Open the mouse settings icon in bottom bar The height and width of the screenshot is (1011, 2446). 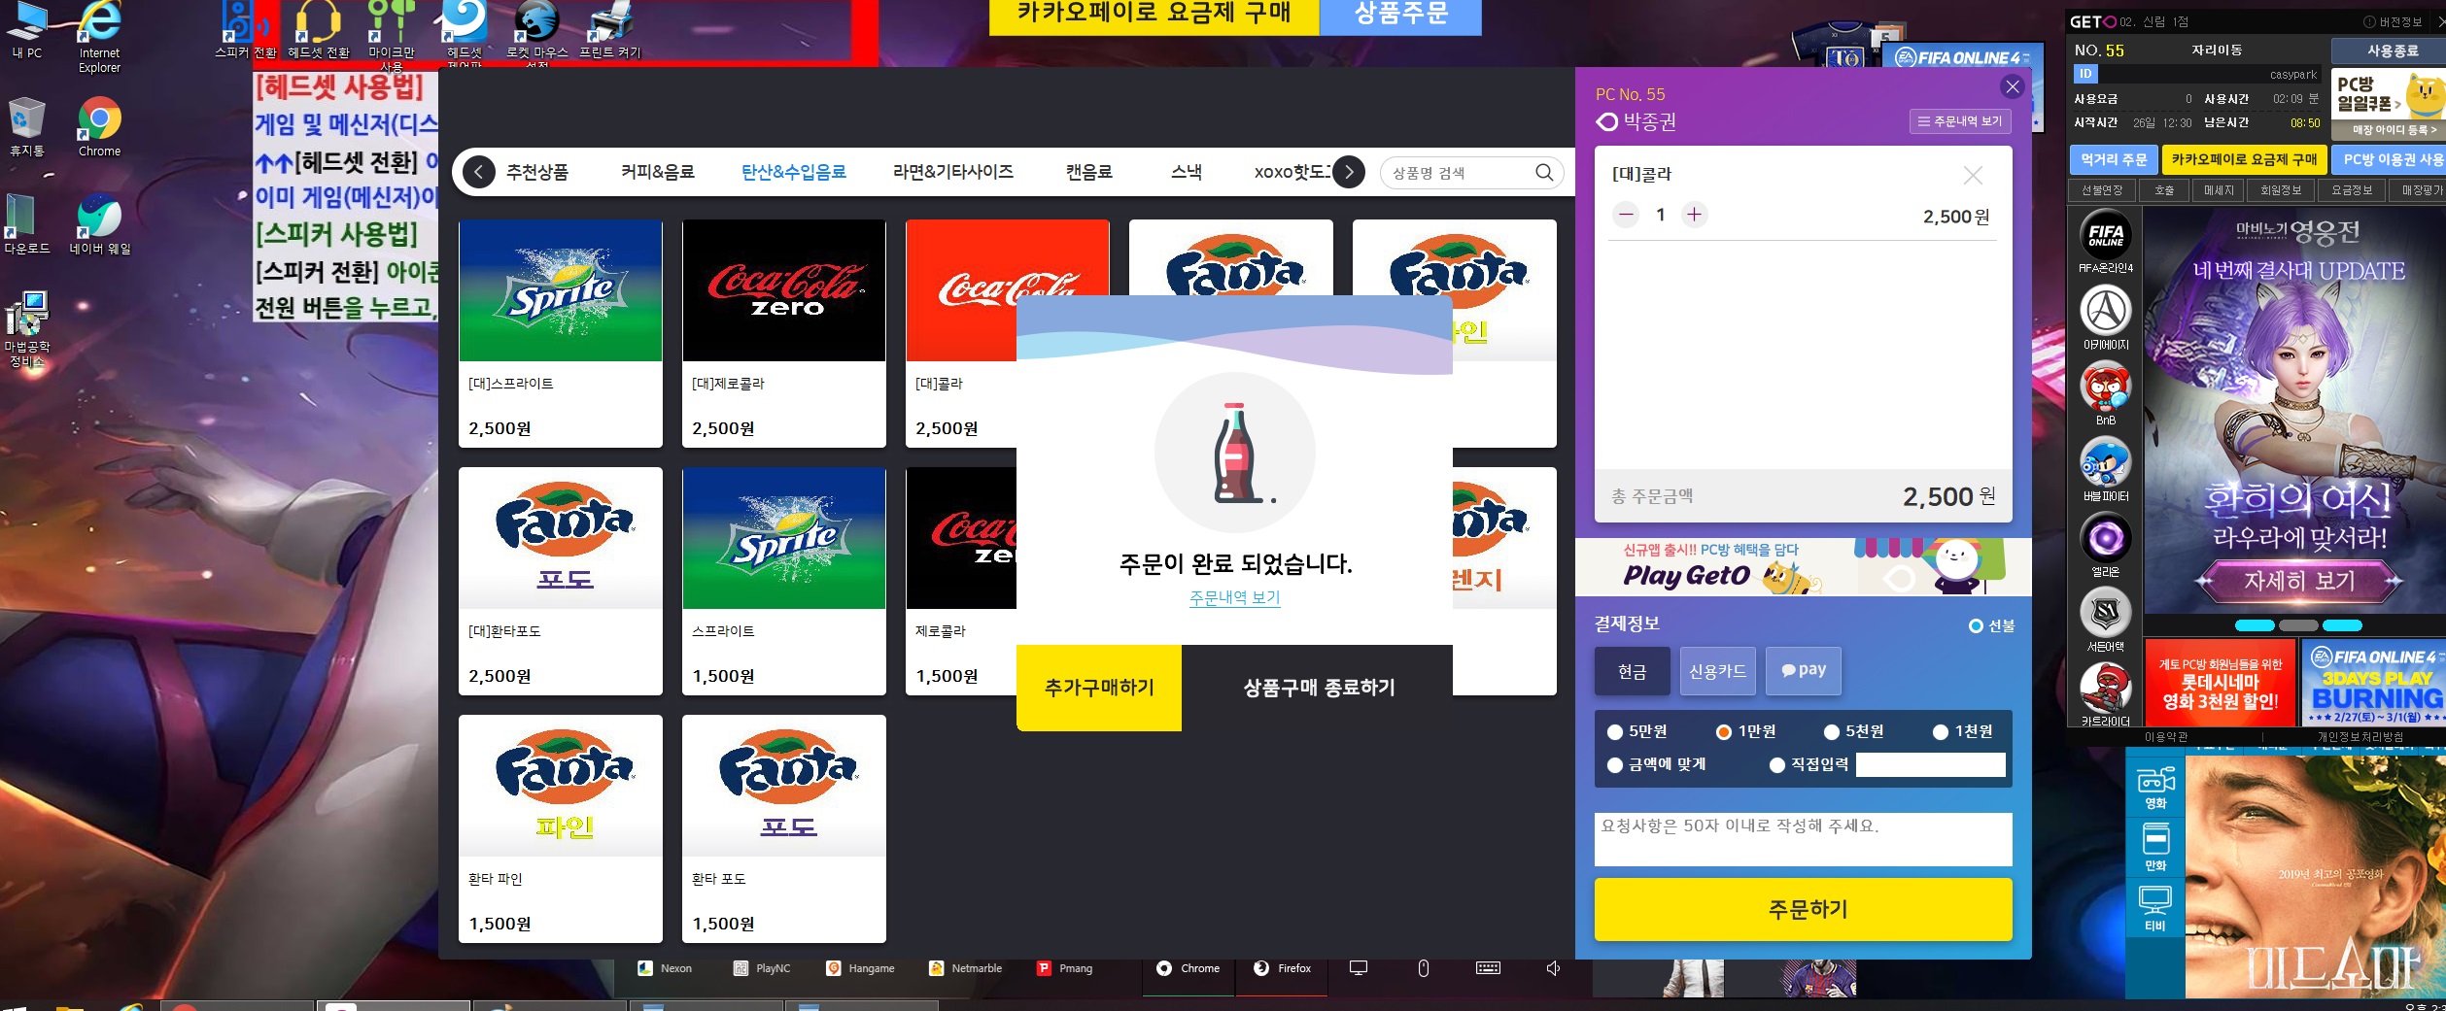point(1423,968)
